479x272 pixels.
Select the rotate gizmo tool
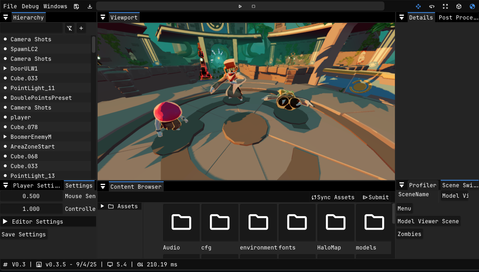[x=432, y=6]
